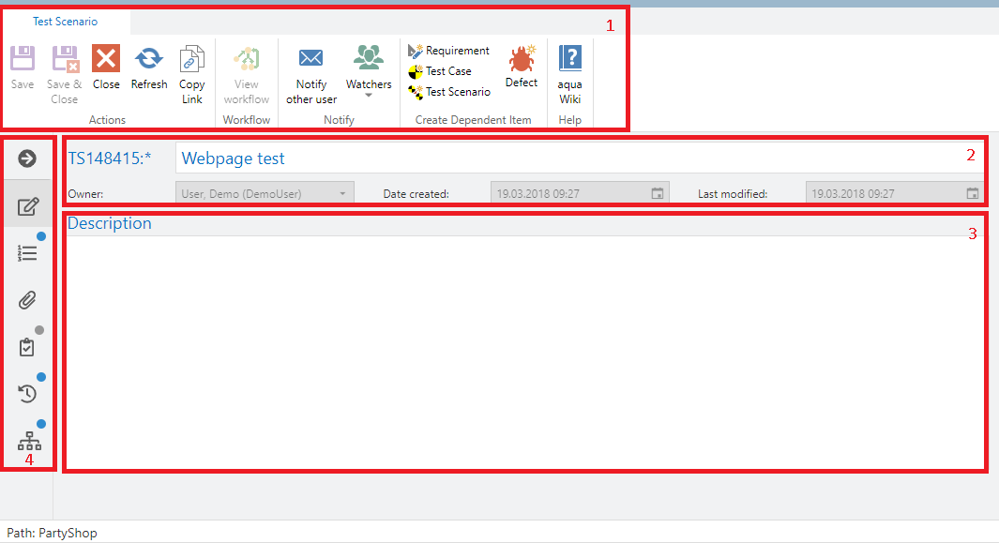Refresh the test scenario

click(148, 60)
